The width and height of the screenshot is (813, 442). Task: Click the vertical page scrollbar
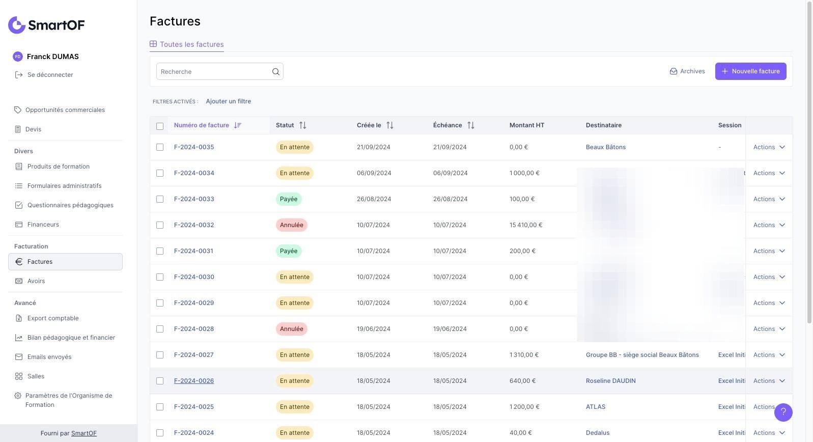coord(809,163)
